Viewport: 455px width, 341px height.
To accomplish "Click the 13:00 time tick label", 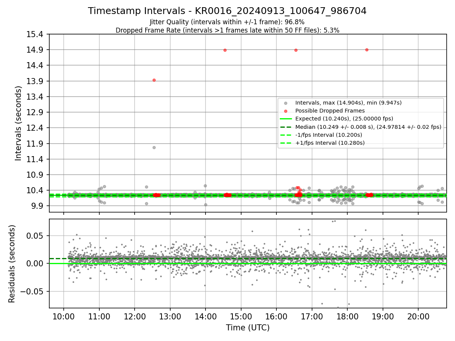I will click(x=170, y=316).
